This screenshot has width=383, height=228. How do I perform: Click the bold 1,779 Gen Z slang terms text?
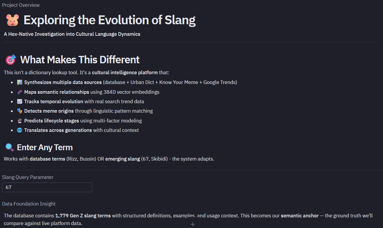(x=83, y=216)
